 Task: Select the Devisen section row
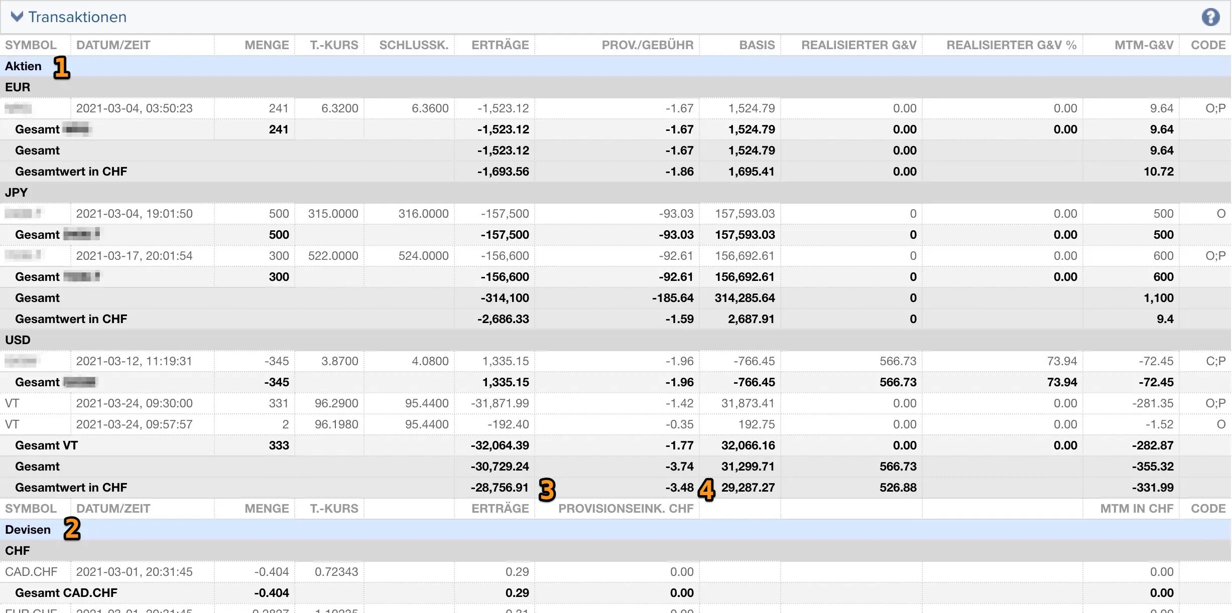[x=28, y=530]
